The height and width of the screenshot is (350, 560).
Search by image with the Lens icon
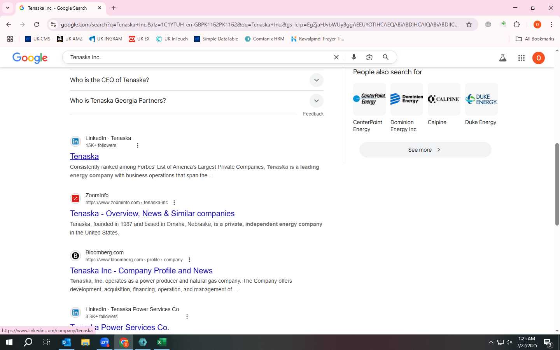tap(369, 57)
